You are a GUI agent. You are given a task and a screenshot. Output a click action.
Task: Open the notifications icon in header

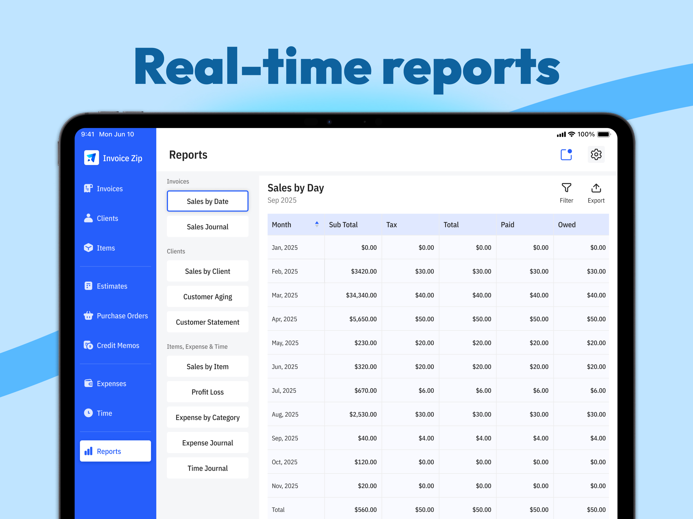566,154
